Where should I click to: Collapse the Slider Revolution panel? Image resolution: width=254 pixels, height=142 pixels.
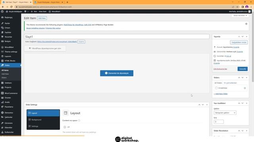(246, 131)
